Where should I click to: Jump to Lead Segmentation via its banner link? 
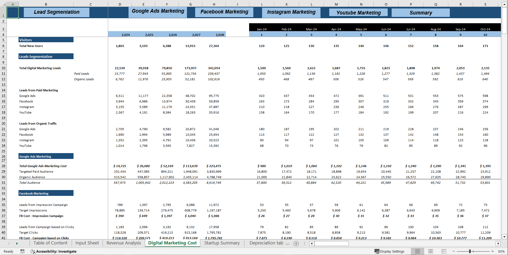(x=56, y=12)
